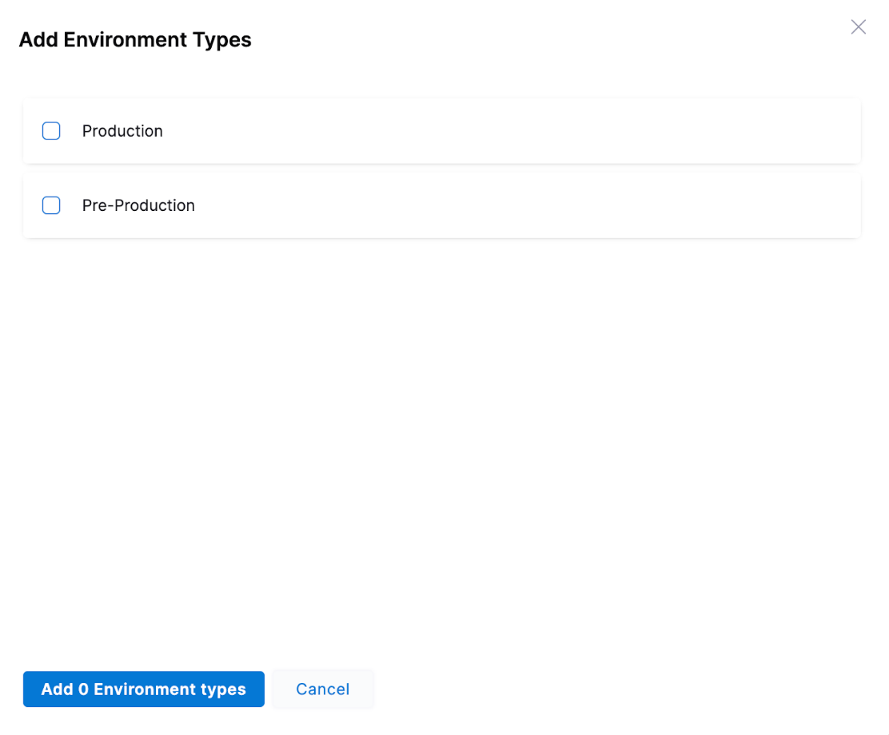Close the Add Environment Types dialog
This screenshot has width=889, height=735.
coord(858,27)
